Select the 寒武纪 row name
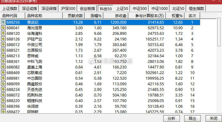 click(x=33, y=22)
